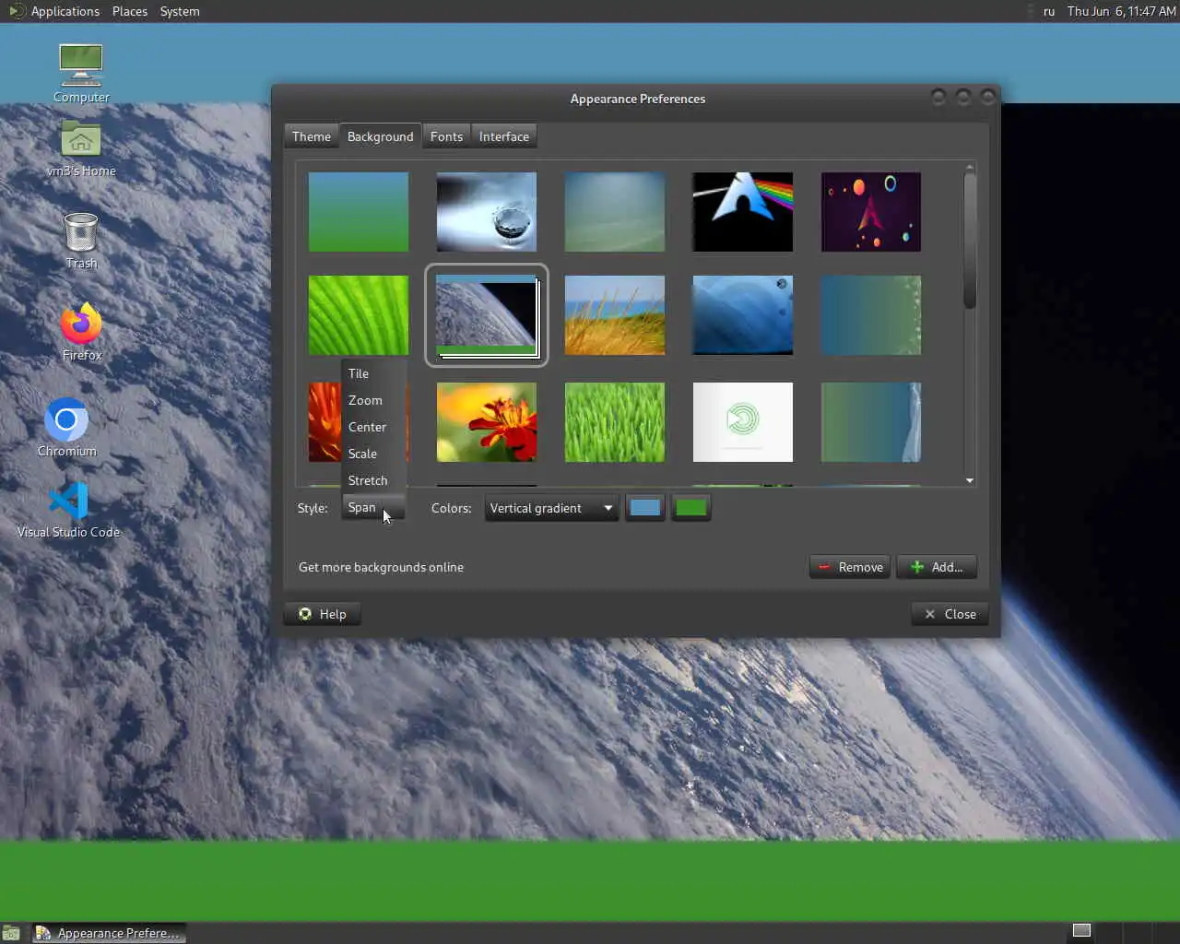Image resolution: width=1180 pixels, height=944 pixels.
Task: Click the ru keyboard layout indicator
Action: pos(1049,11)
